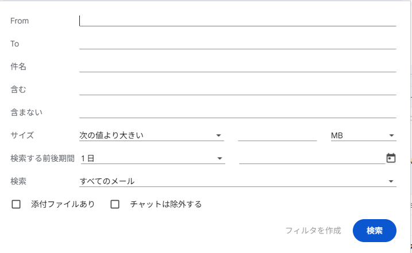Check the 添付ファイルあり checkbox
412x253 pixels.
click(x=16, y=204)
